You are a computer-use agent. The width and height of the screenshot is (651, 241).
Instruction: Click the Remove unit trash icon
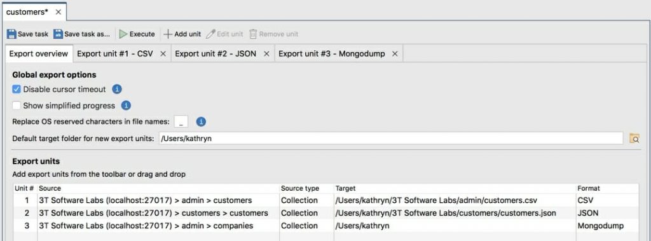coord(253,34)
